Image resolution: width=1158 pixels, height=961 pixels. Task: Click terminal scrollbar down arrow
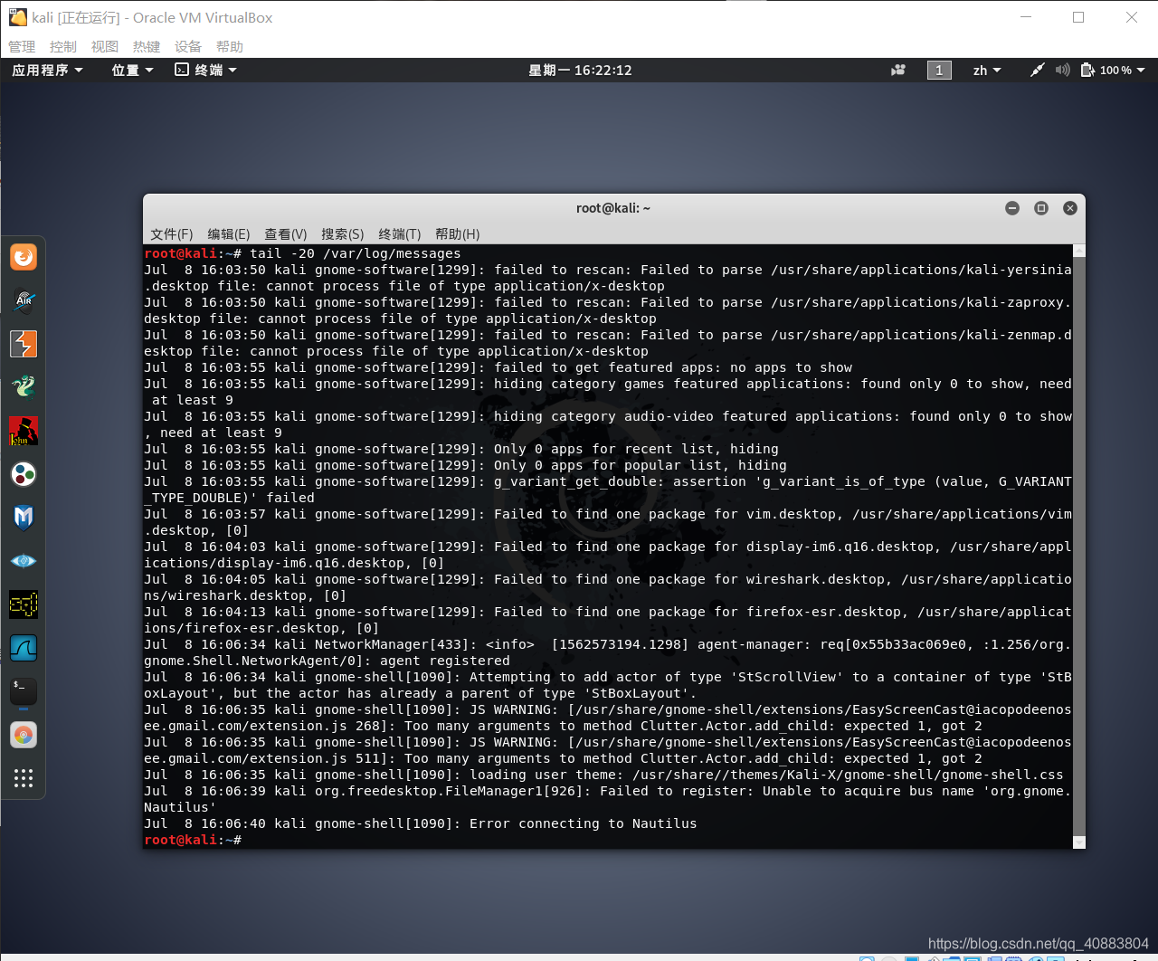tap(1078, 842)
